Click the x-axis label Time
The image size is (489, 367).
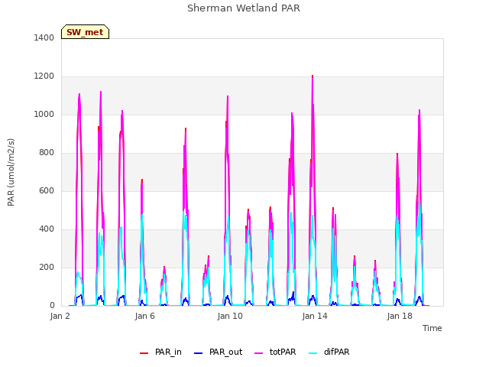coord(432,328)
